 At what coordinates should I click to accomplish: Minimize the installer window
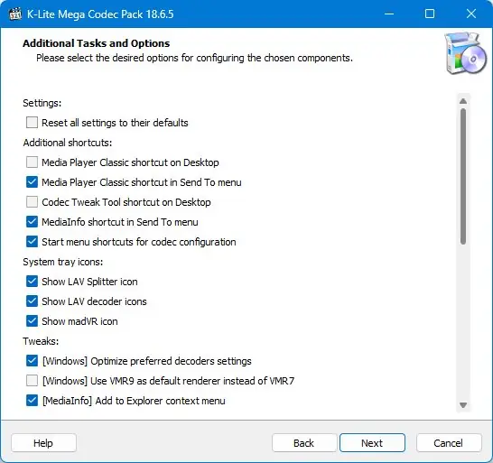[x=389, y=14]
